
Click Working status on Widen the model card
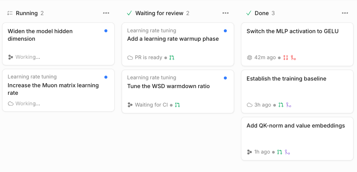(x=28, y=57)
